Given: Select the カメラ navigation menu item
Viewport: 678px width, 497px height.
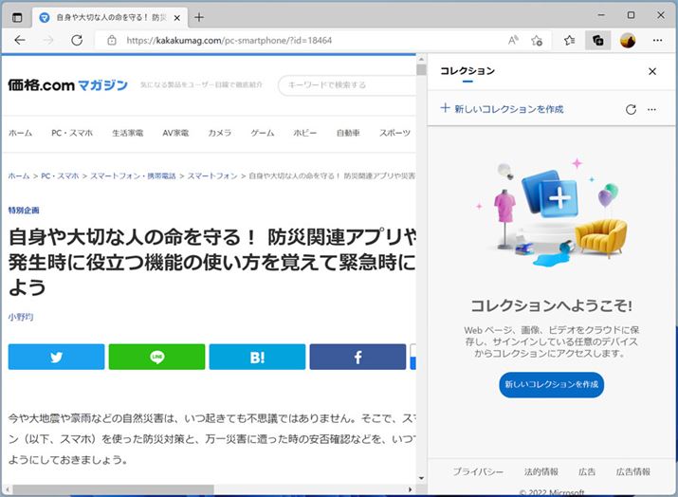Looking at the screenshot, I should 219,133.
